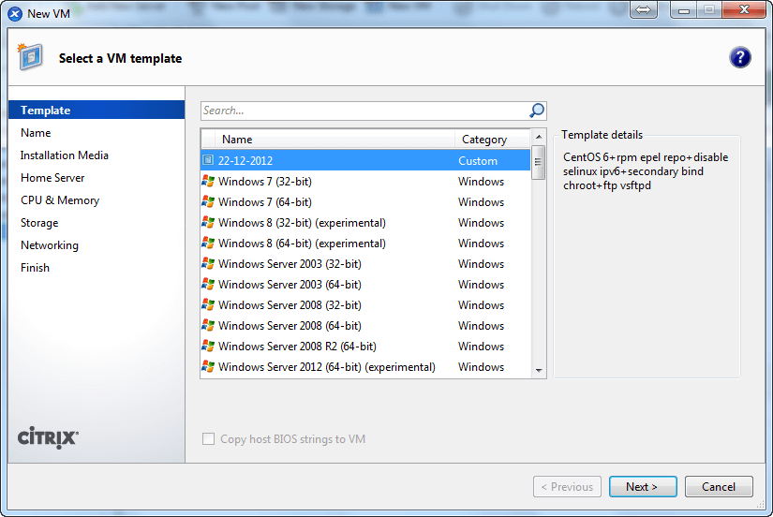Open the Template wizard step
The width and height of the screenshot is (773, 517).
click(97, 110)
